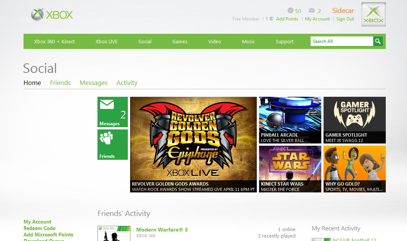
Task: Open the Why Go Gold tile
Action: point(355,169)
